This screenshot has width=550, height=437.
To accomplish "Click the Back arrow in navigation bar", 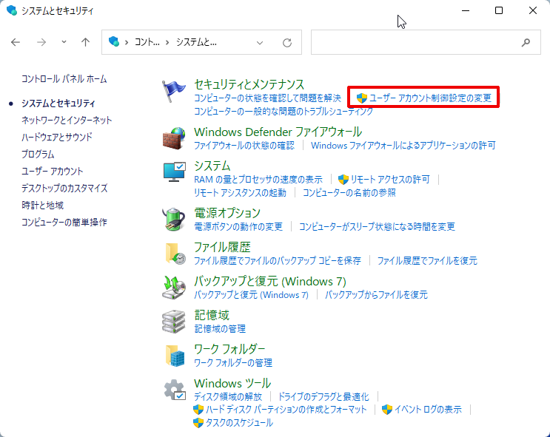I will point(16,42).
